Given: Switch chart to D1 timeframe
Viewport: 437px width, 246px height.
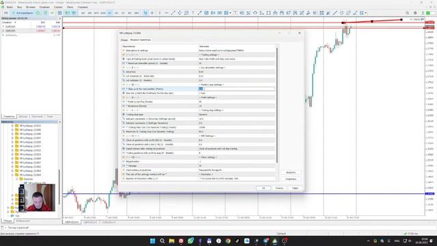Looking at the screenshot, I should 123,13.
